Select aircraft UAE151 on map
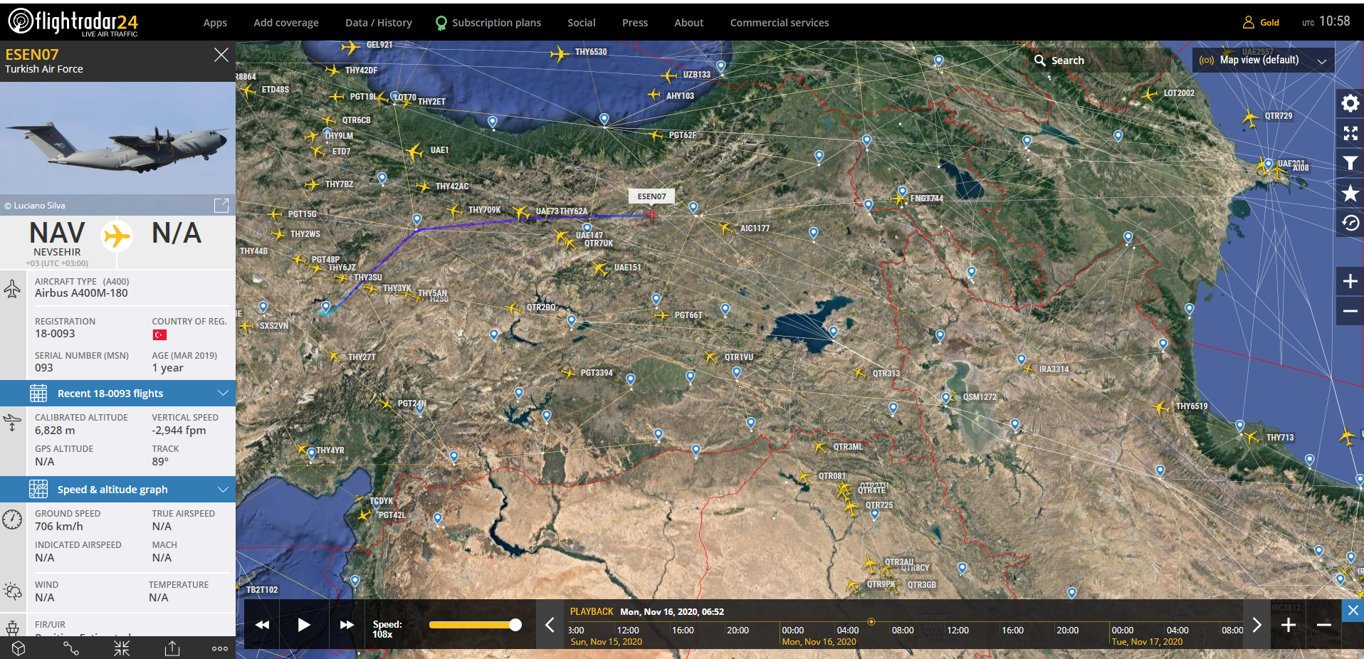The height and width of the screenshot is (659, 1364). point(600,268)
